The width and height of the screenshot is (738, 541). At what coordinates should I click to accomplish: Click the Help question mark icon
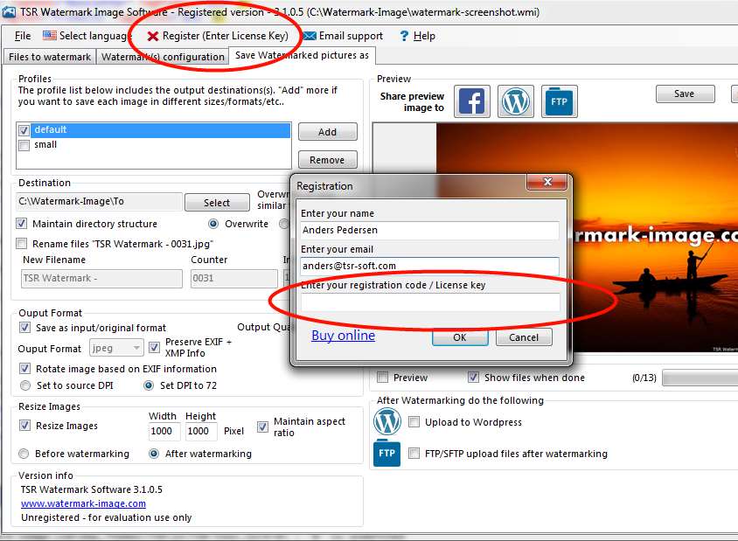(404, 36)
